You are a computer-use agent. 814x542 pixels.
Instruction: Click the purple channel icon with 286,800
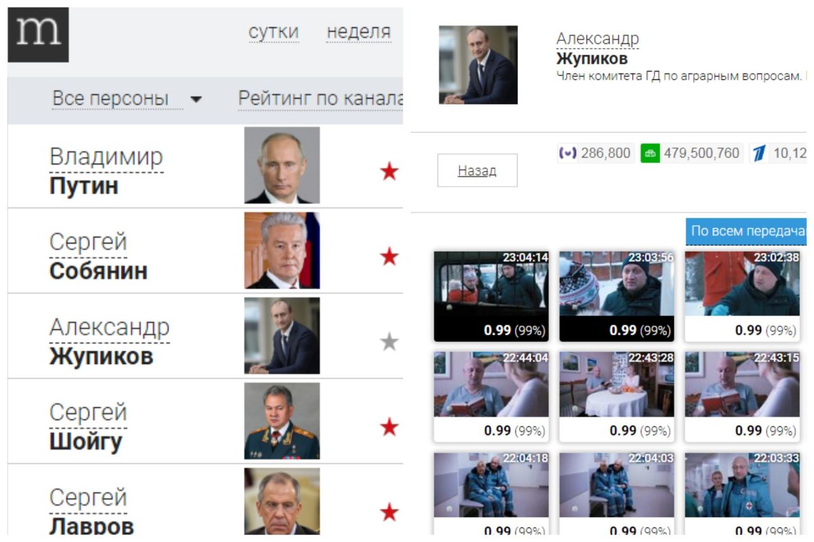coord(567,153)
